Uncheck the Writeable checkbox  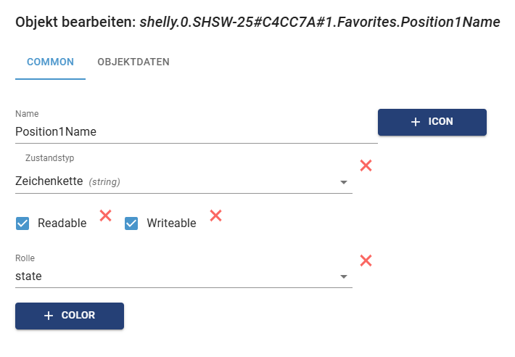tap(131, 223)
